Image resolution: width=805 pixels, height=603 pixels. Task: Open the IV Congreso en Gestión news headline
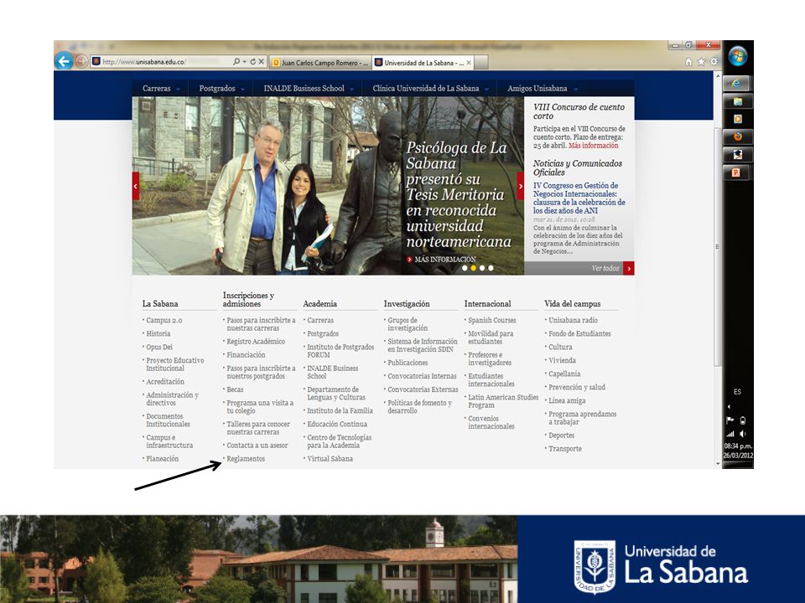coord(579,198)
